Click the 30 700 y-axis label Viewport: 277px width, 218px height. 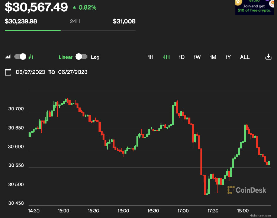pyautogui.click(x=16, y=109)
